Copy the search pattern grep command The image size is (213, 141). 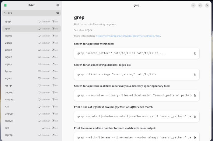[195, 53]
